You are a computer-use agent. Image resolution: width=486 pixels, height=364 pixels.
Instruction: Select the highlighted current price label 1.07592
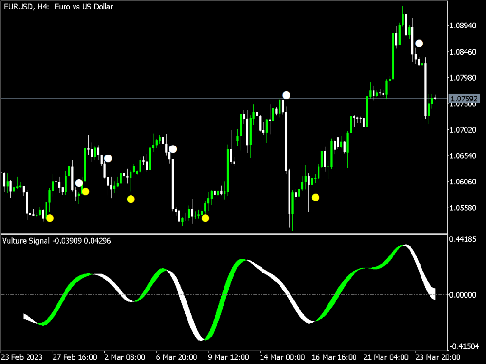464,99
